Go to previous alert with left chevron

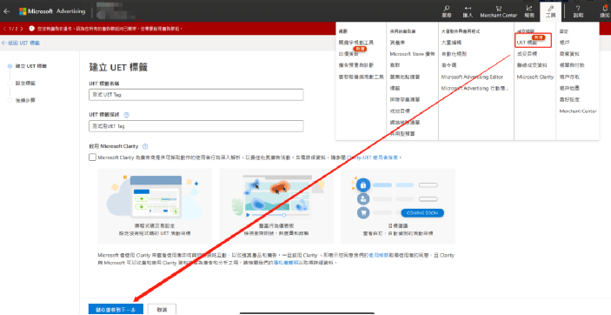point(3,29)
